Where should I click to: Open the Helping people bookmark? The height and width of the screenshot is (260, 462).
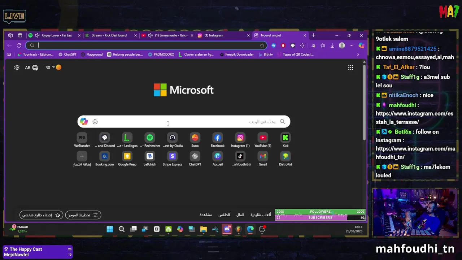pos(125,55)
